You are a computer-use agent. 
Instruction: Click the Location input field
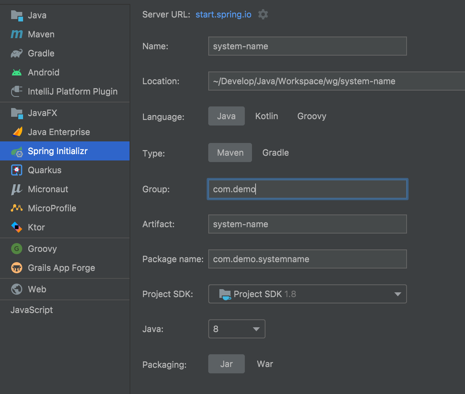tap(337, 81)
